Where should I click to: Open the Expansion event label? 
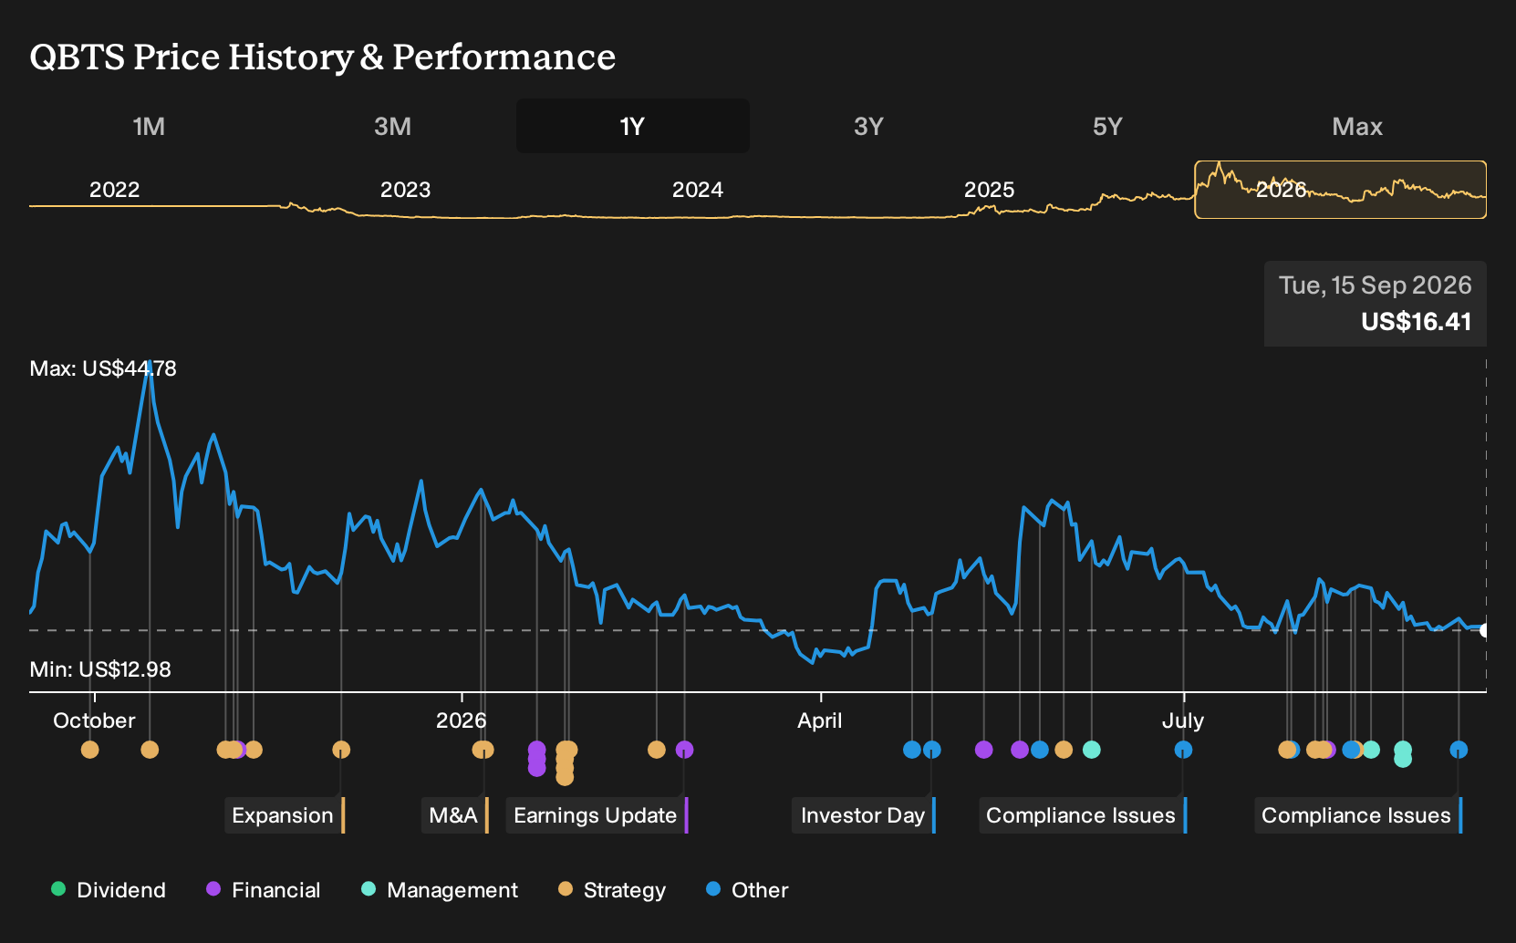click(285, 815)
